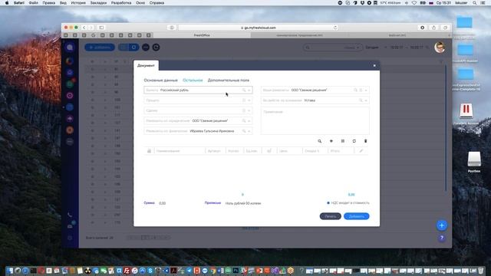
Task: Click the search icon next to Ибраева Гульсина Иринсовна
Action: tap(244, 131)
